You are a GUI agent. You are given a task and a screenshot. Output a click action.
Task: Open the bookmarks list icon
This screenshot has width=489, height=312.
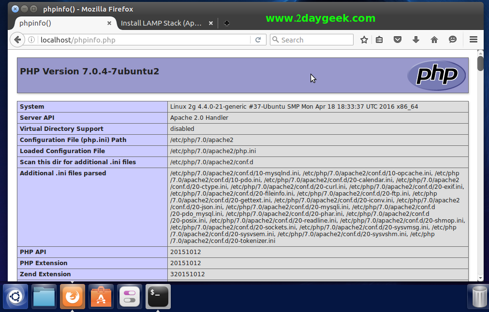(x=379, y=40)
